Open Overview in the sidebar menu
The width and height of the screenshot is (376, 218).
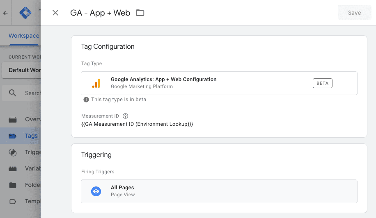(x=21, y=119)
